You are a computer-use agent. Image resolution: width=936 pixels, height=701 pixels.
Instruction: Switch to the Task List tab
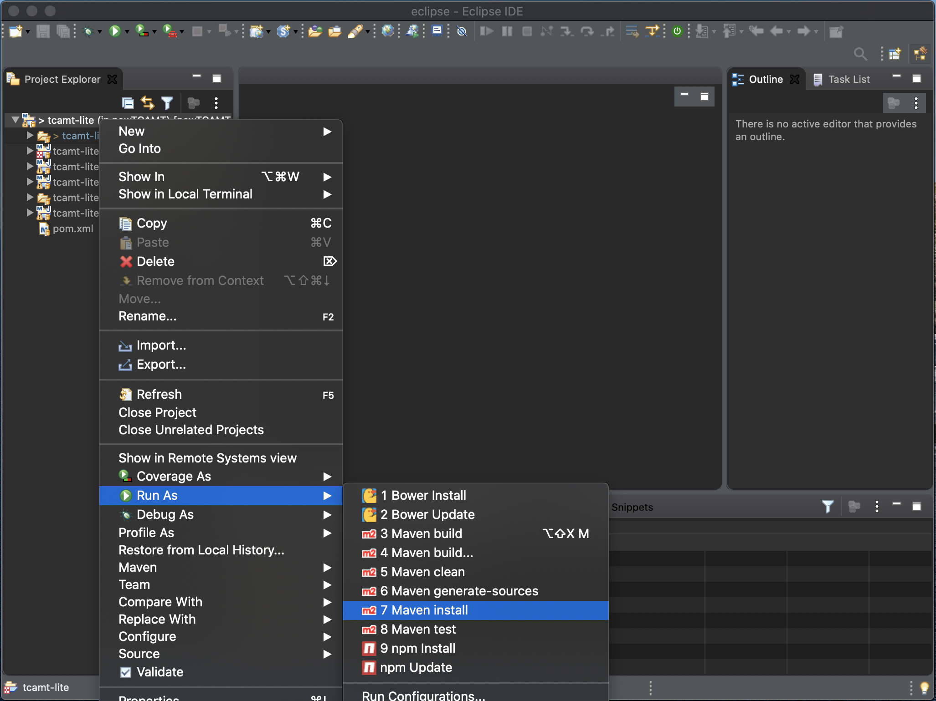pos(848,79)
